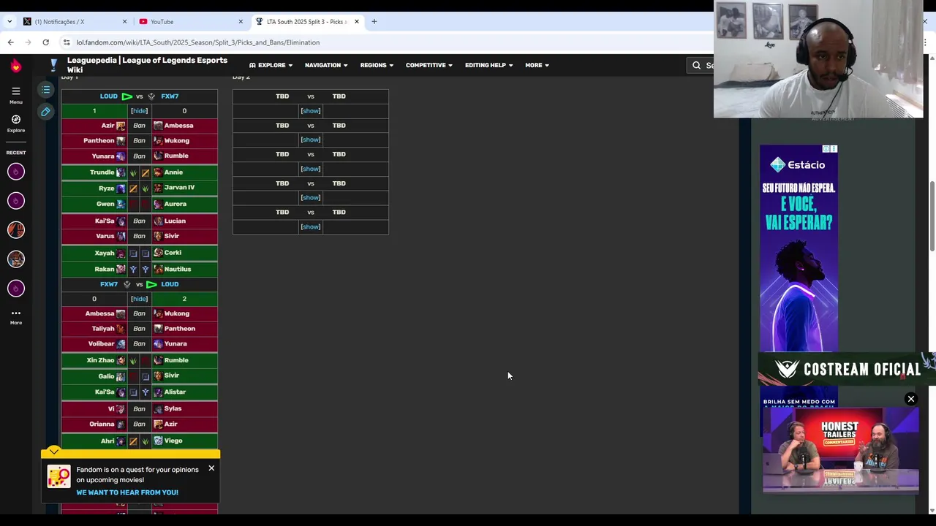Select the LTA South 2025 Split 3 tab

point(307,21)
